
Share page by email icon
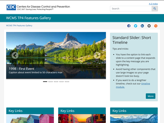point(149,26)
